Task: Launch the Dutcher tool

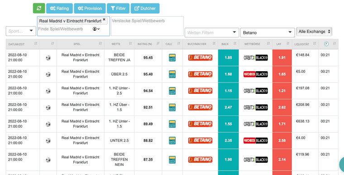Action: coord(145,8)
